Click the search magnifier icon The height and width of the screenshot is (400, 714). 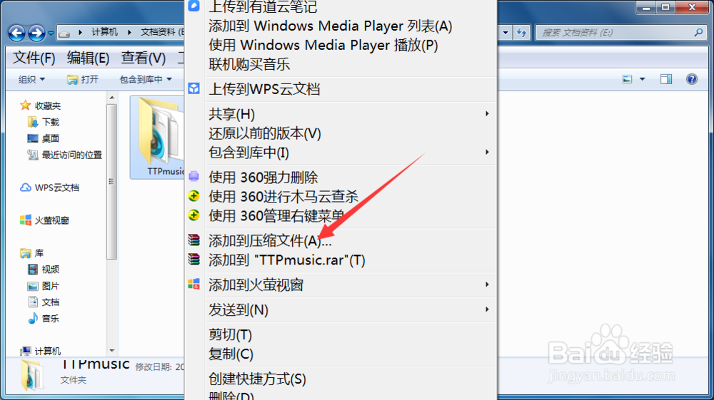pos(698,32)
